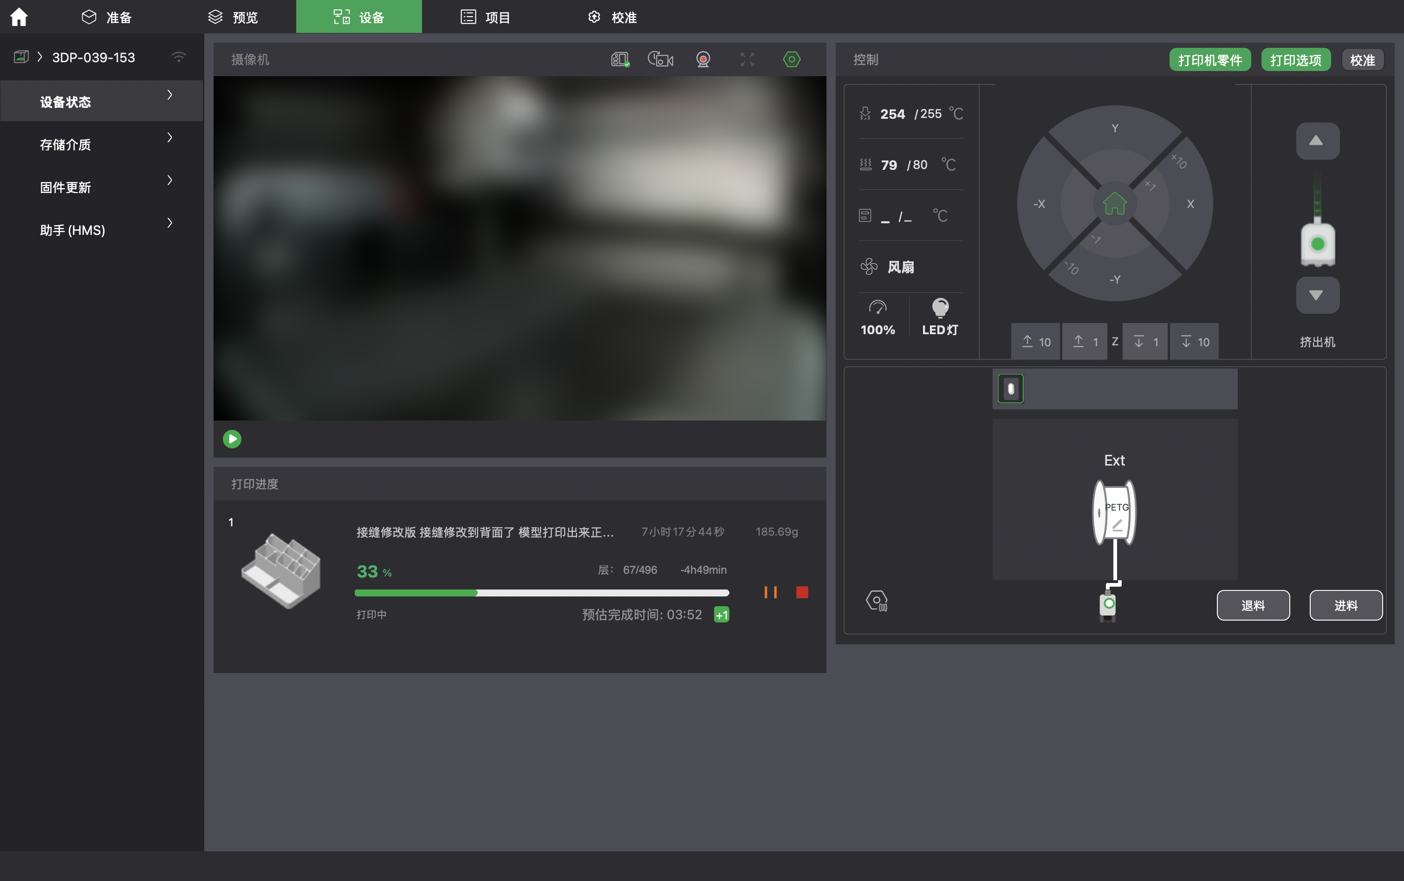Open the 校准 tab in top bar
Viewport: 1404px width, 881px height.
(x=612, y=17)
